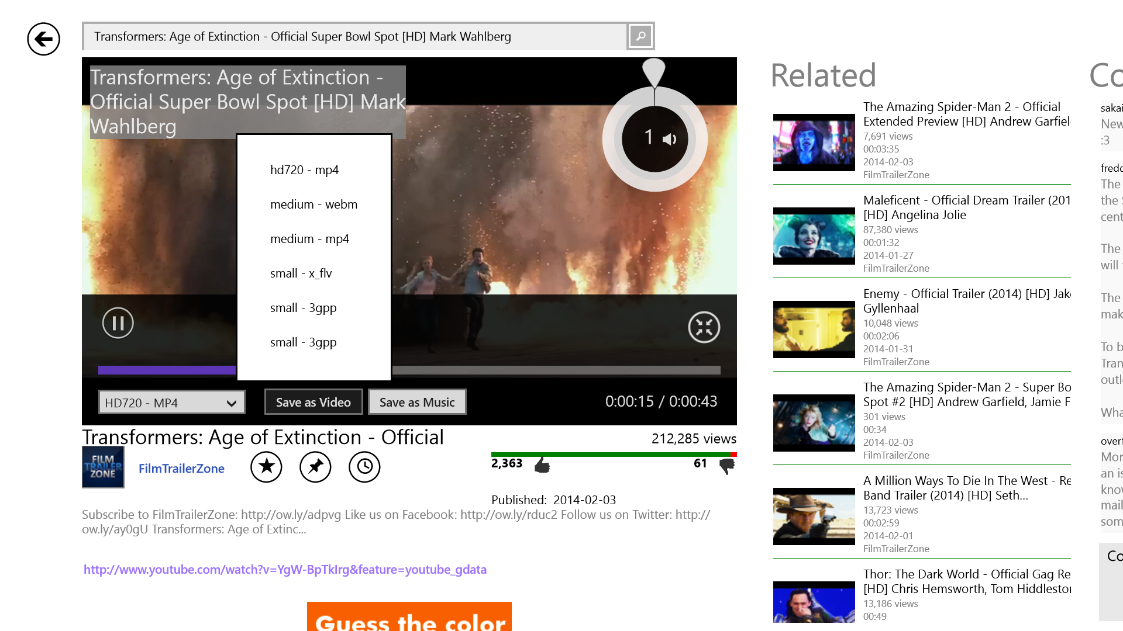This screenshot has width=1123, height=631.
Task: Exit fullscreen with the shrink icon
Action: 704,327
